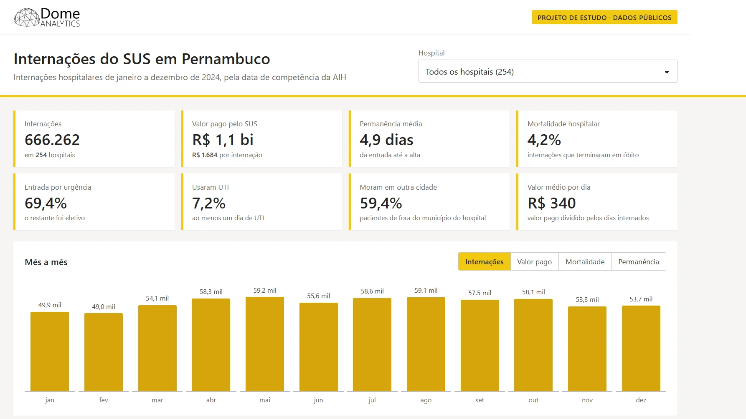Click the 'Permanência média' 4,9 dias value
This screenshot has width=746, height=419.
(386, 140)
